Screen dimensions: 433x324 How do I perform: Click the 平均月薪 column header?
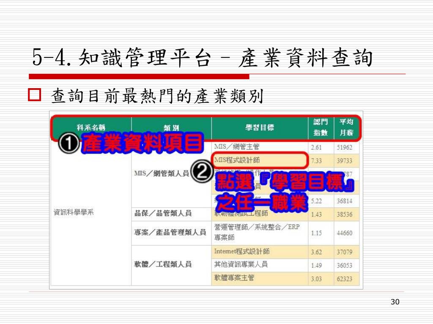click(346, 127)
